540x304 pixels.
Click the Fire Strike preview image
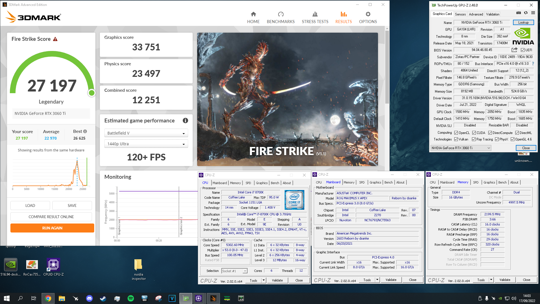[287, 99]
